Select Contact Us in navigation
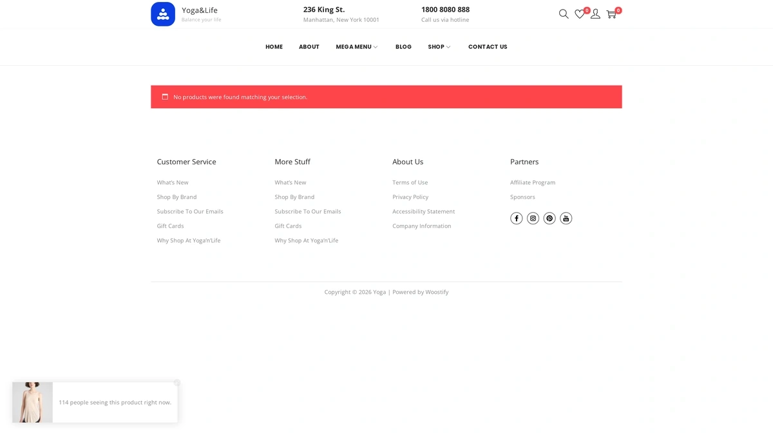Image resolution: width=773 pixels, height=435 pixels. pyautogui.click(x=488, y=47)
